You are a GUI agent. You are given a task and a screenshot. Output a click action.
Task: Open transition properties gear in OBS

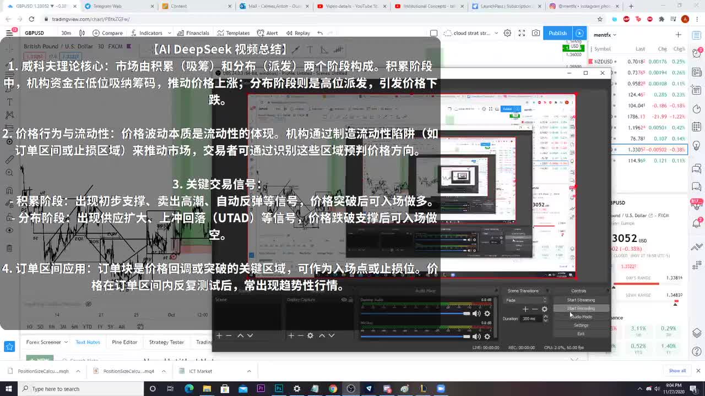(x=545, y=309)
